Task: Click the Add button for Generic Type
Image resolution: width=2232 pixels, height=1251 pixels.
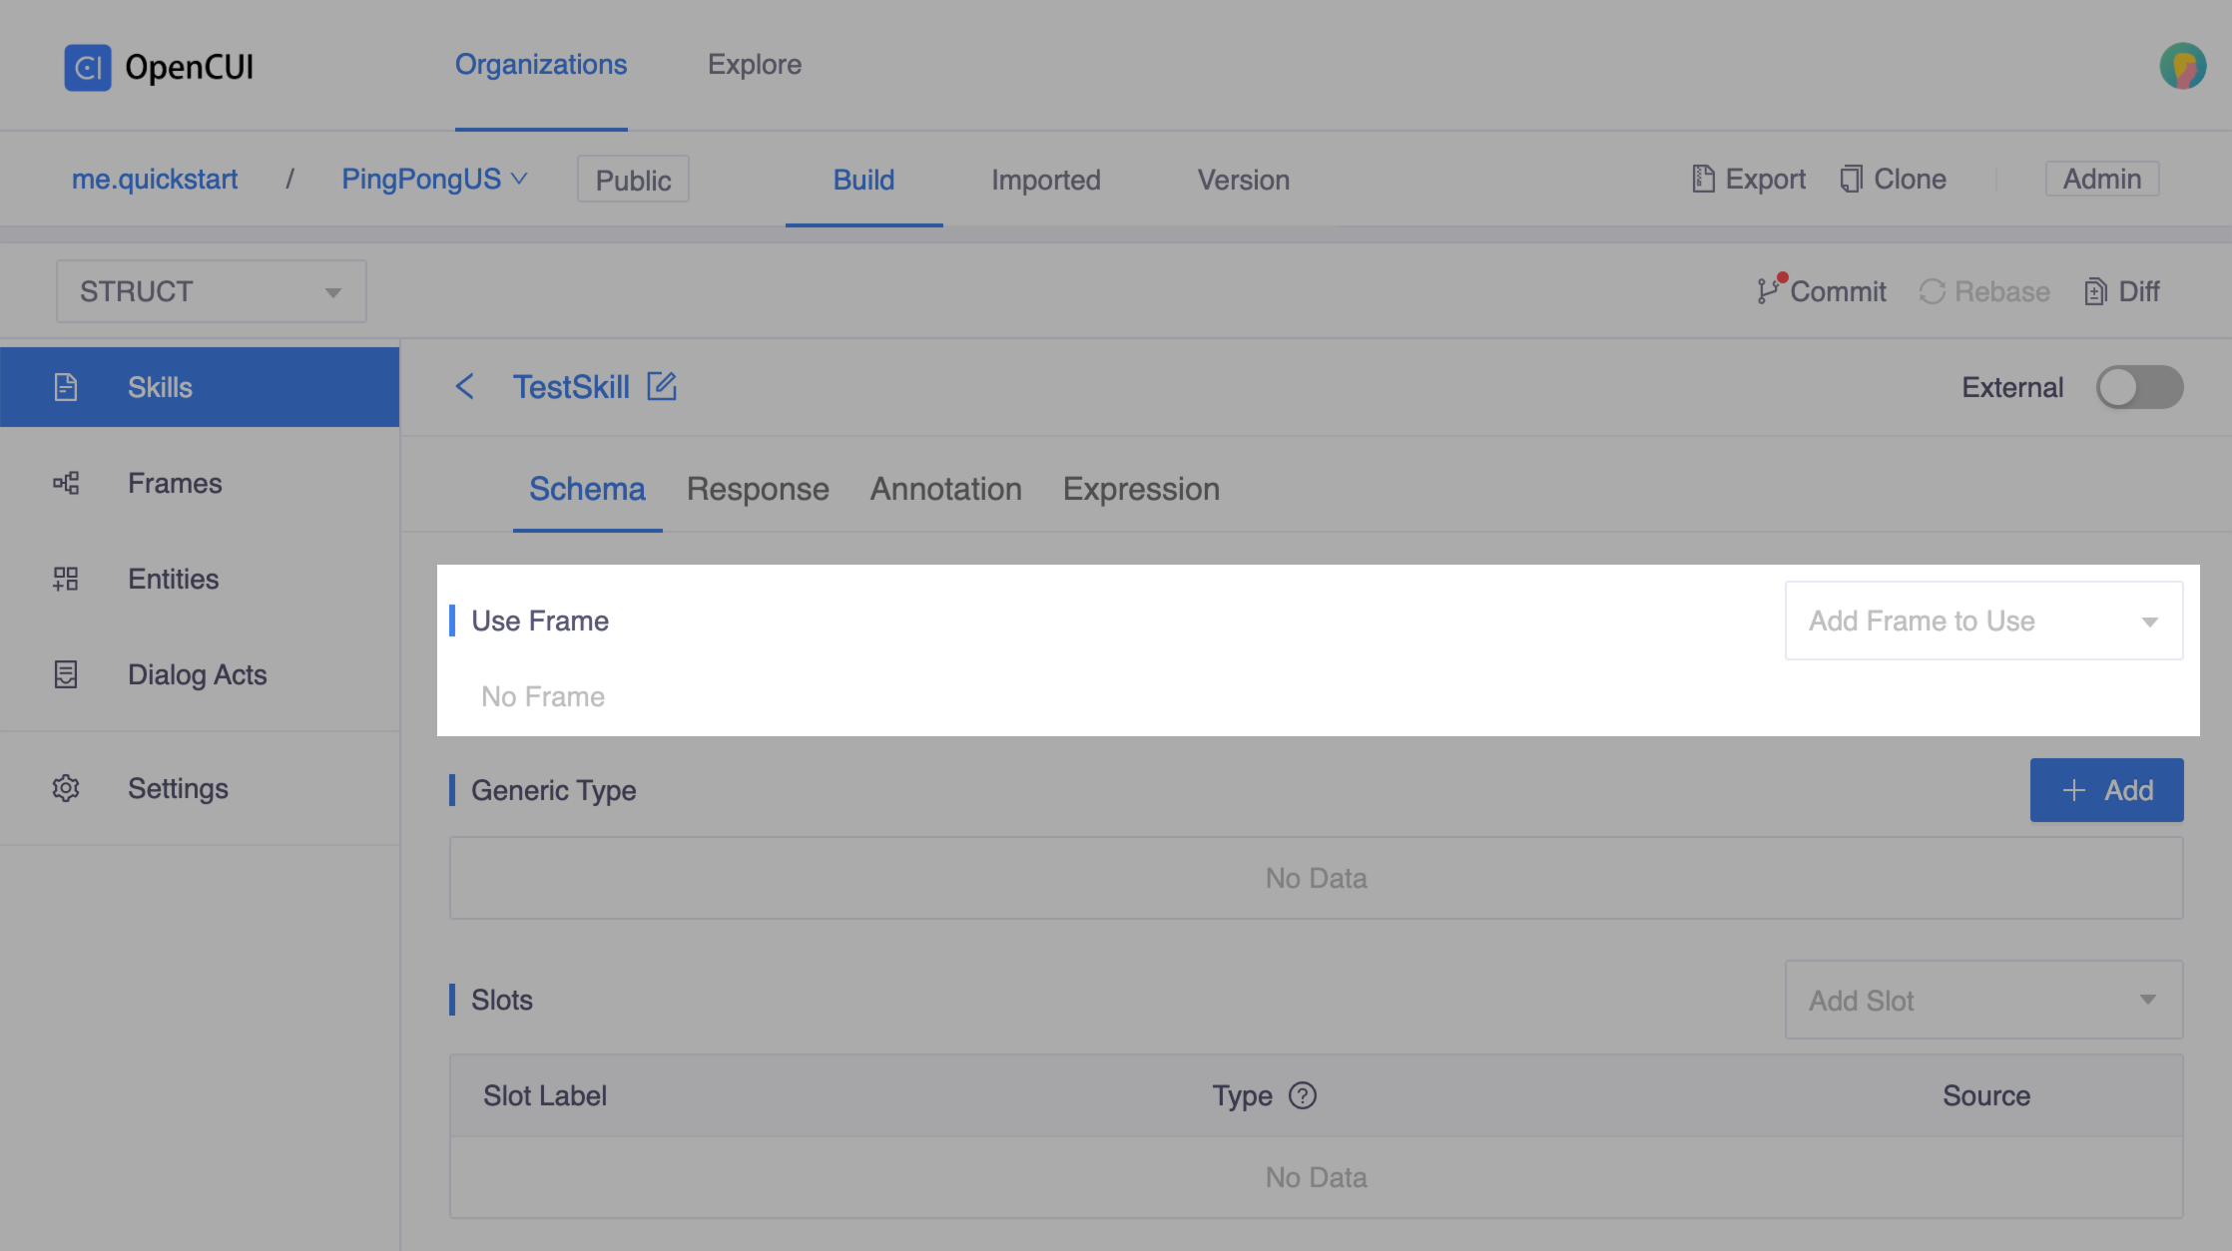Action: coord(2106,790)
